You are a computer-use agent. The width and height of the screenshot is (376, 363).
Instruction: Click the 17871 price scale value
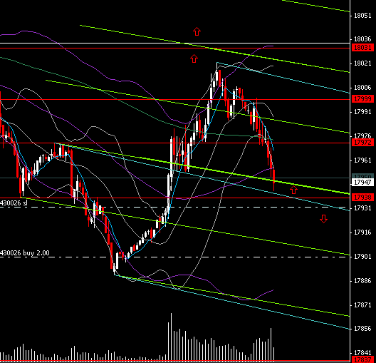pos(362,305)
